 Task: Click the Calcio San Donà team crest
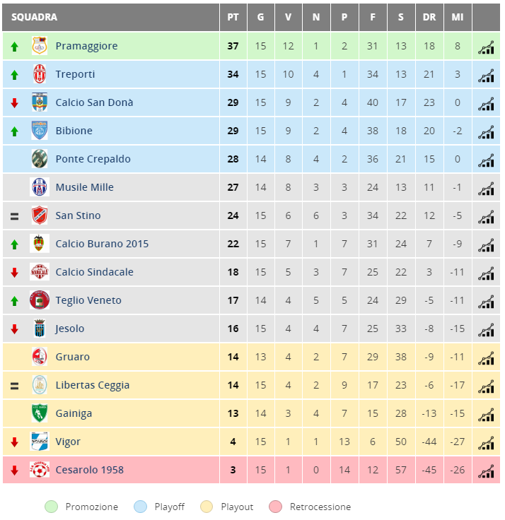tap(40, 102)
